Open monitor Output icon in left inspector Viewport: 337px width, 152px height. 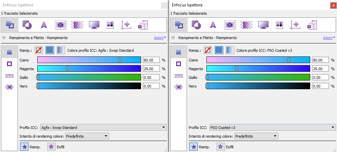[x=94, y=25]
